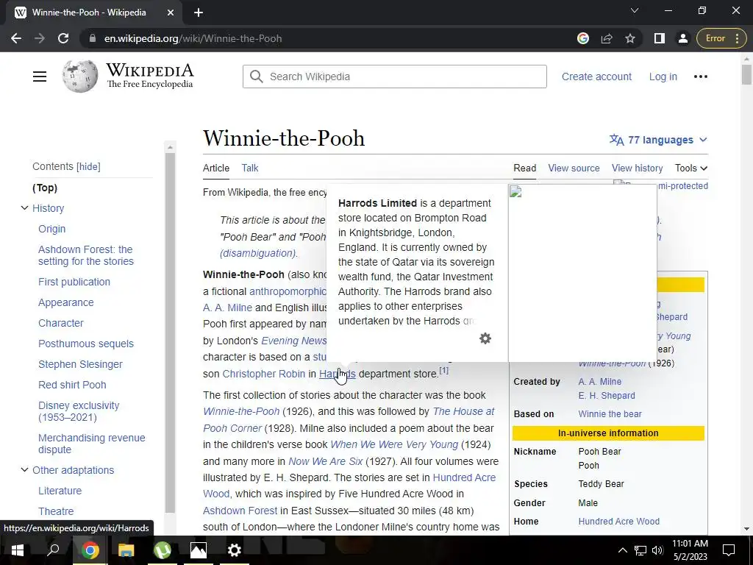Click the browser back arrow
Viewport: 753px width, 565px height.
pos(16,38)
